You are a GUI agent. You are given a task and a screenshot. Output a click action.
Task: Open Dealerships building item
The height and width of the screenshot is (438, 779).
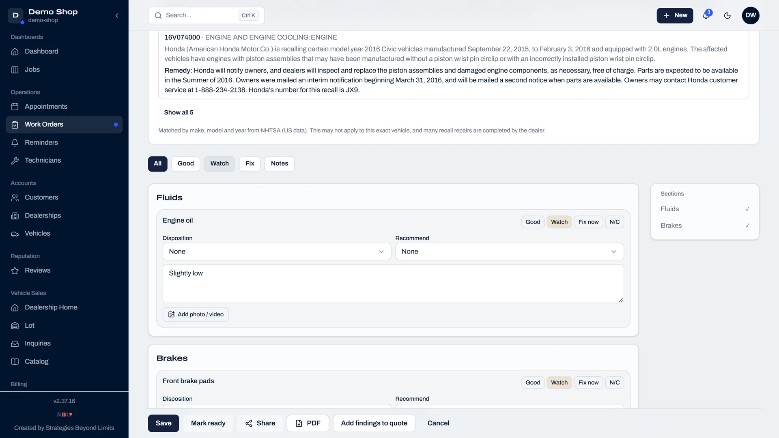[64, 216]
